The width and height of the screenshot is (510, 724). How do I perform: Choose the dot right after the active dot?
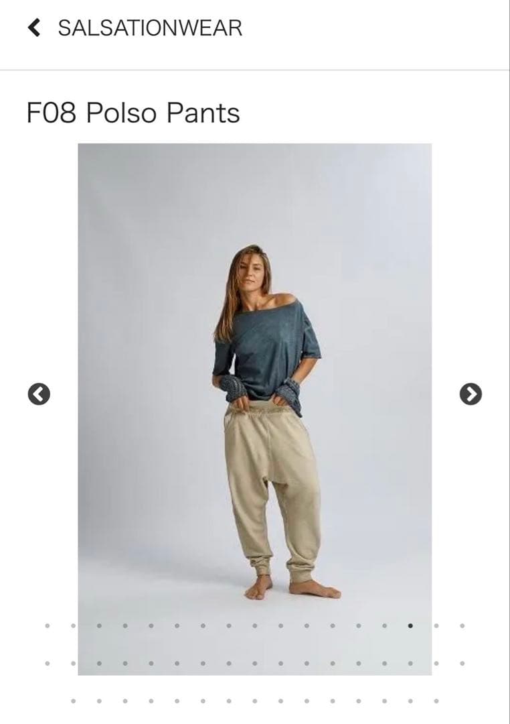[436, 625]
